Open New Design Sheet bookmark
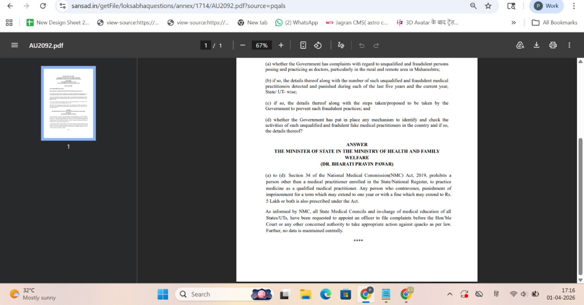 58,23
